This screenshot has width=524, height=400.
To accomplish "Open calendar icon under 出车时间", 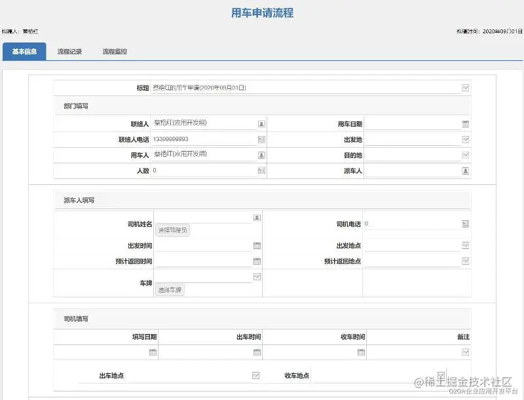I will point(257,352).
